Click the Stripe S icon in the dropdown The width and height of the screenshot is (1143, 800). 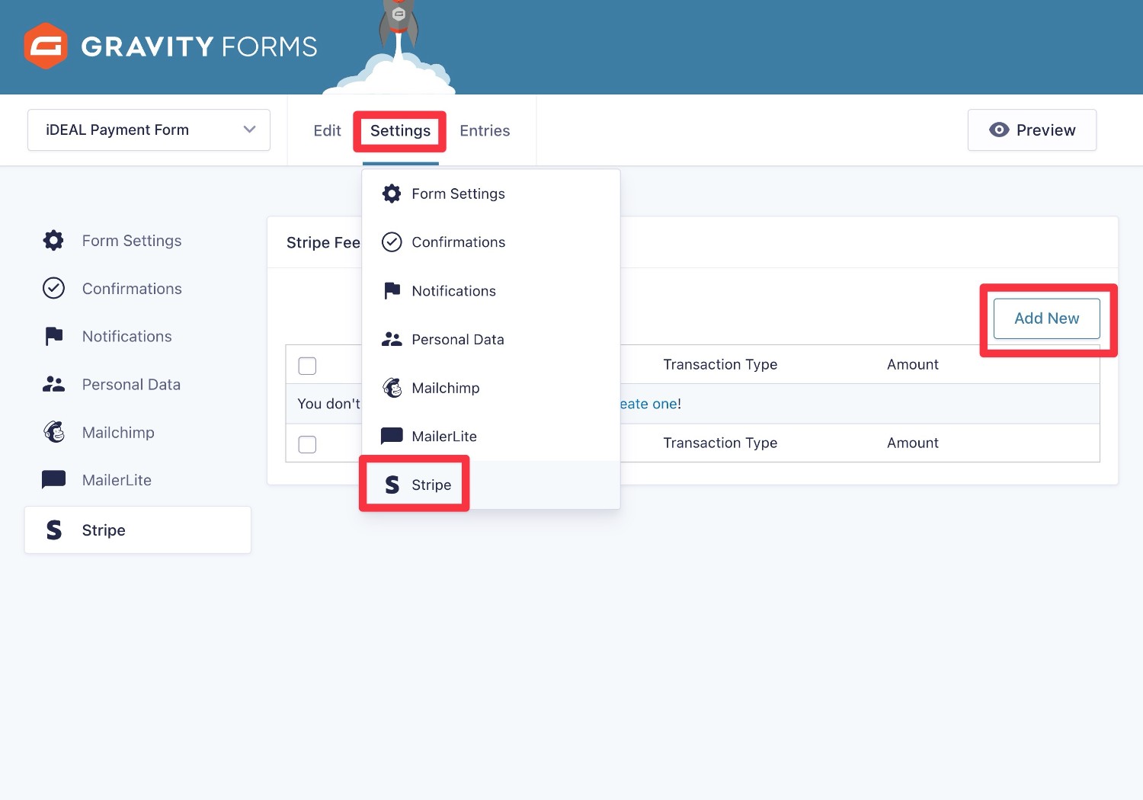392,485
